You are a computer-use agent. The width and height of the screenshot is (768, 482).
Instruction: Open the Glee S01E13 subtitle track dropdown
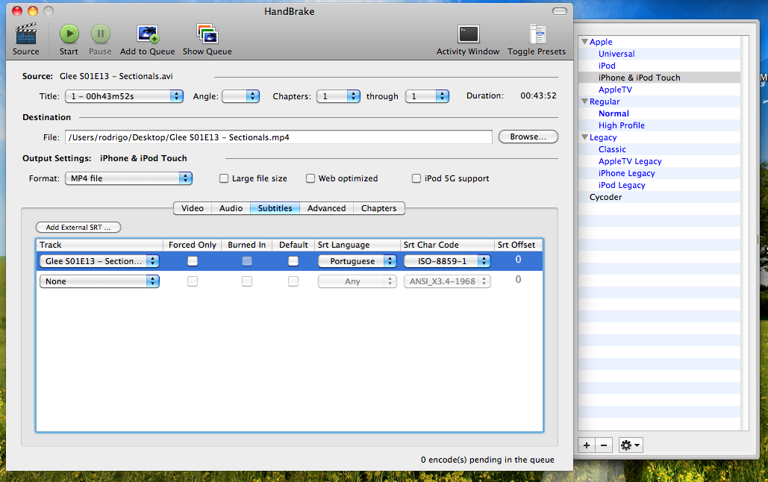click(99, 261)
